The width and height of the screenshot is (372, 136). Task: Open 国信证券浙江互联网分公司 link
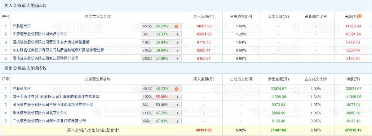click(x=46, y=58)
